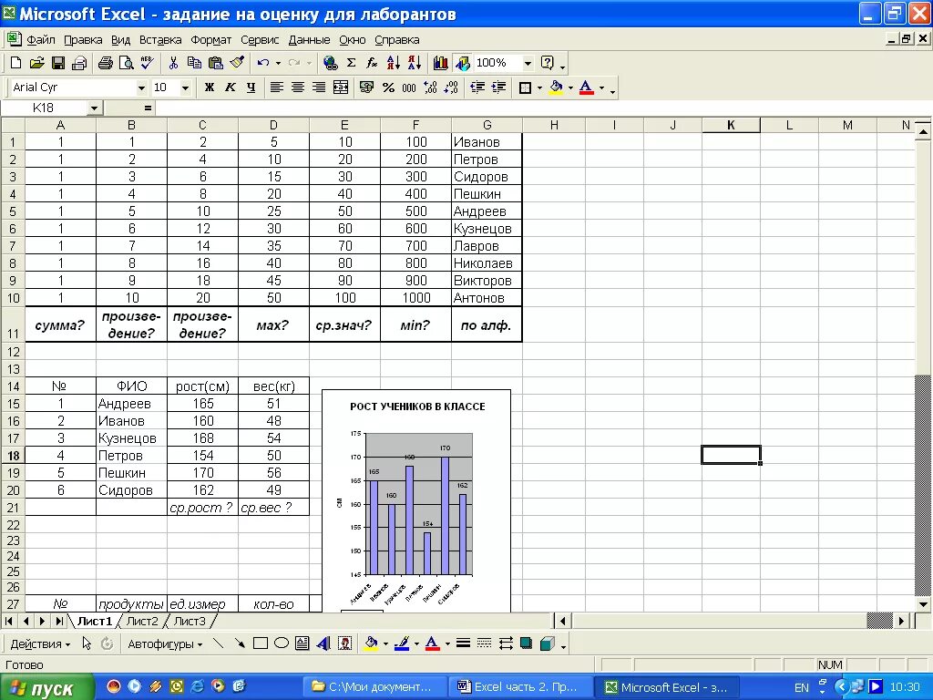Open the font size 10 dropdown
933x700 pixels.
pyautogui.click(x=185, y=87)
